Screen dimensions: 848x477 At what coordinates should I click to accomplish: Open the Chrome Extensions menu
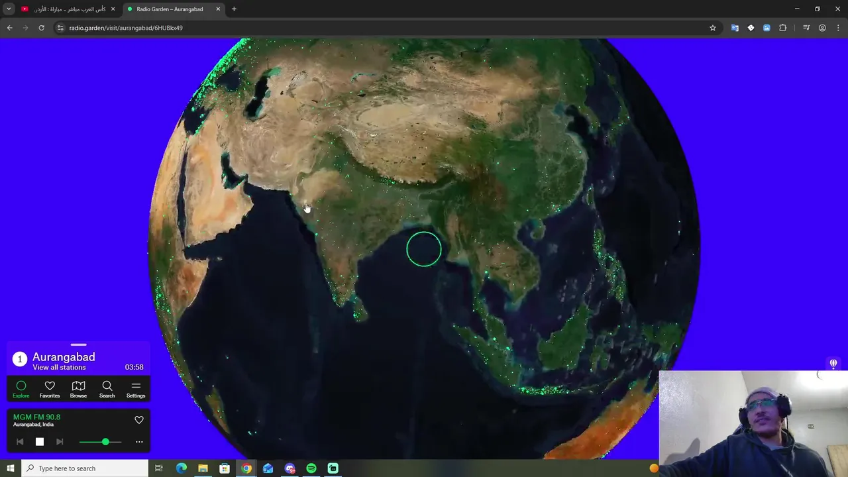(x=783, y=28)
